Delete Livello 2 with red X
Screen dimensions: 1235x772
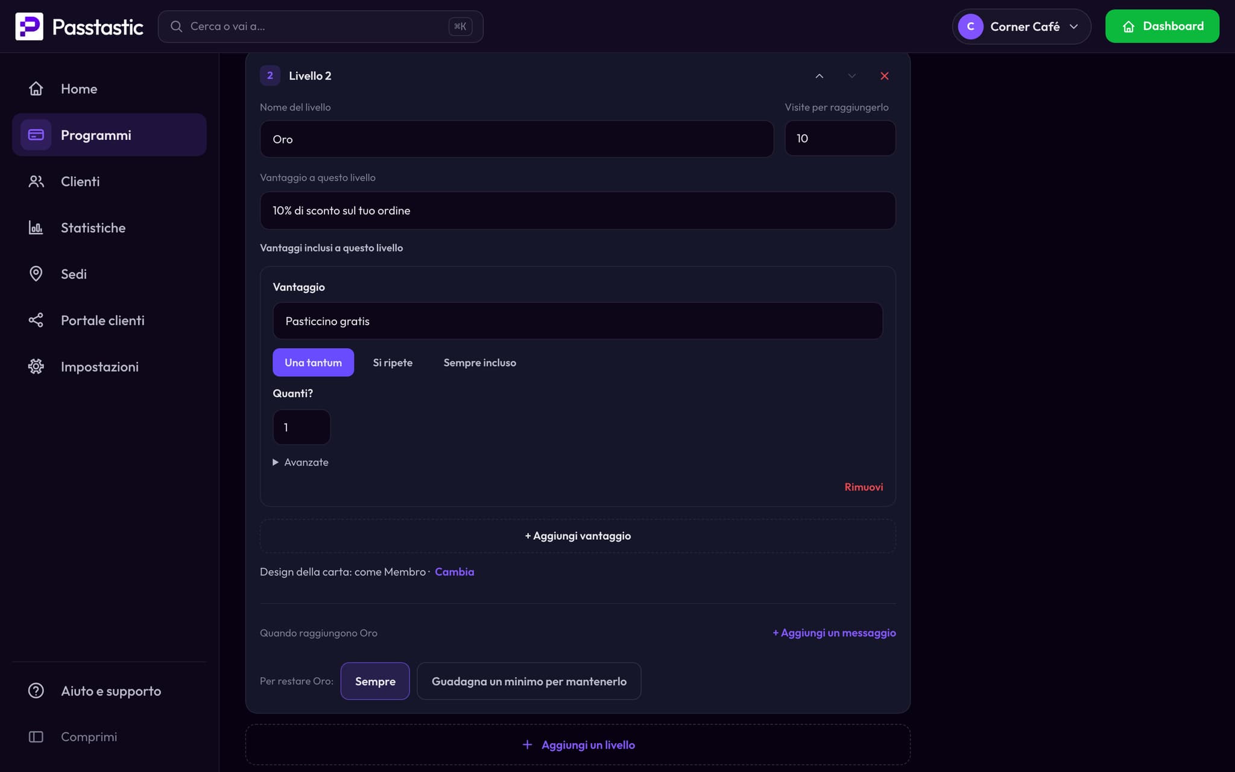point(884,76)
